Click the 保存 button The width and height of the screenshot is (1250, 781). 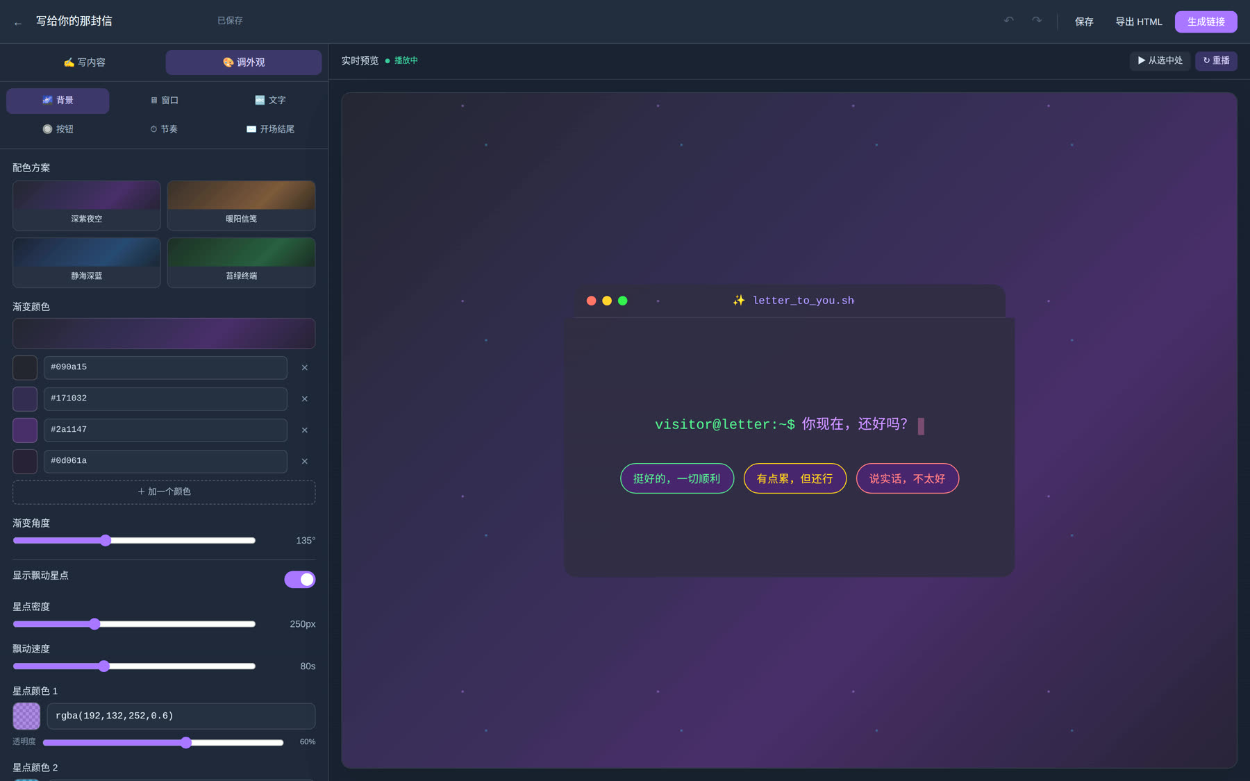click(x=1084, y=22)
